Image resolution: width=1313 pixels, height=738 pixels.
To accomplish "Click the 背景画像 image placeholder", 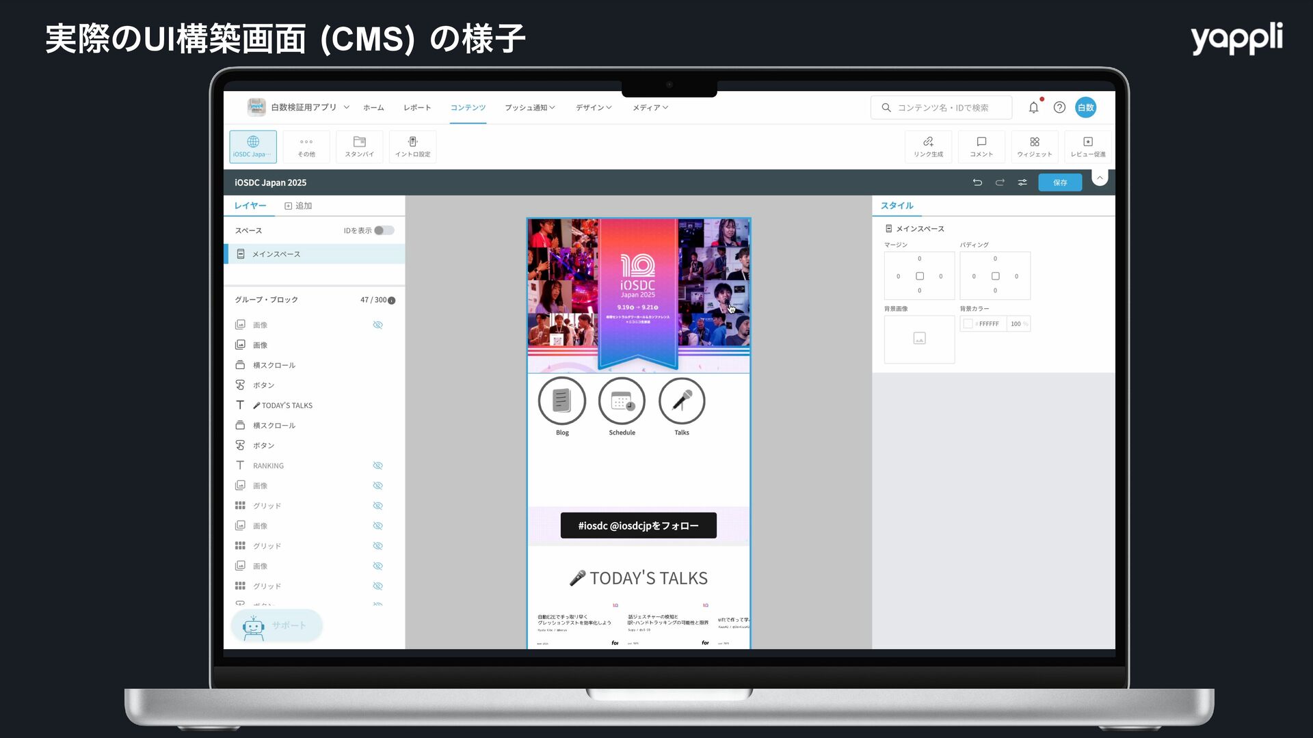I will tap(919, 339).
